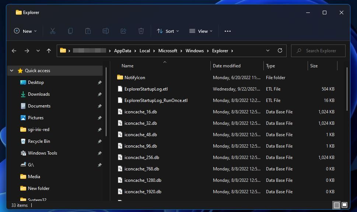
Task: Open the Sort dropdown menu
Action: coord(168,31)
